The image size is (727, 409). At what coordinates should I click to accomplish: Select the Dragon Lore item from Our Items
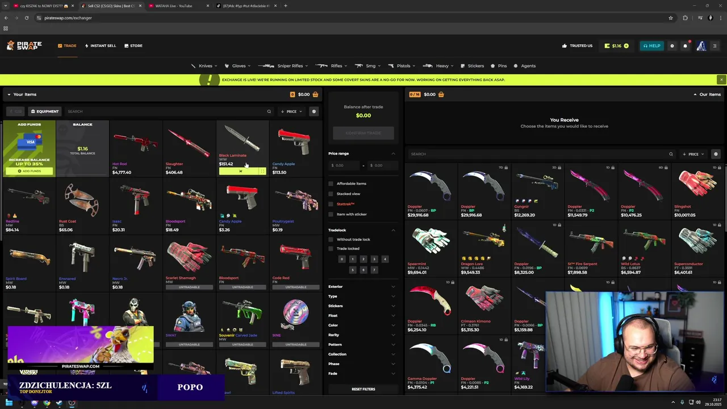pos(484,249)
